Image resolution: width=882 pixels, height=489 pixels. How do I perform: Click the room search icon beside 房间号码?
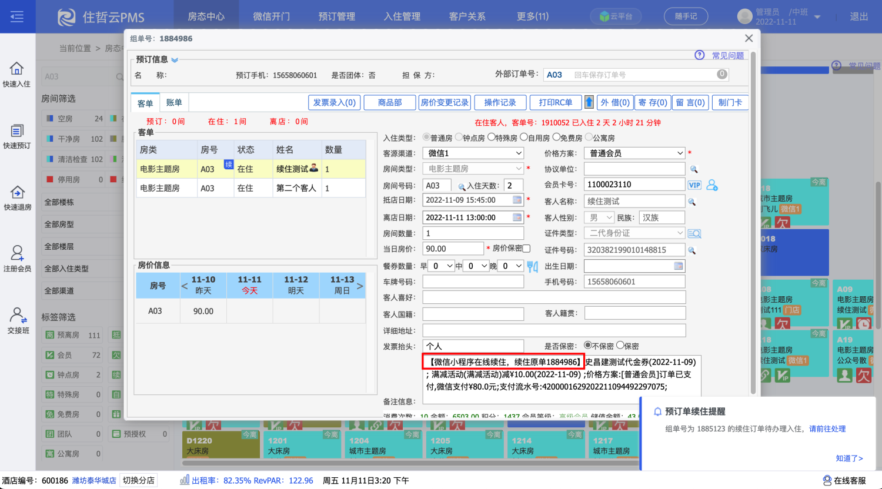point(462,186)
